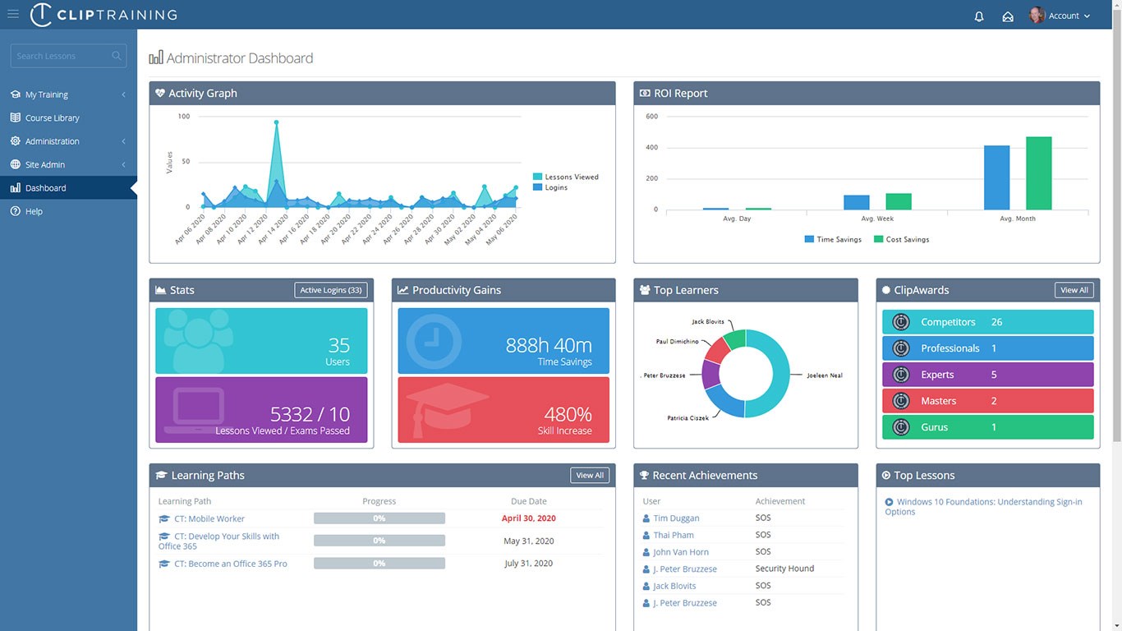Open the notifications bell
The width and height of the screenshot is (1122, 631).
[x=979, y=16]
